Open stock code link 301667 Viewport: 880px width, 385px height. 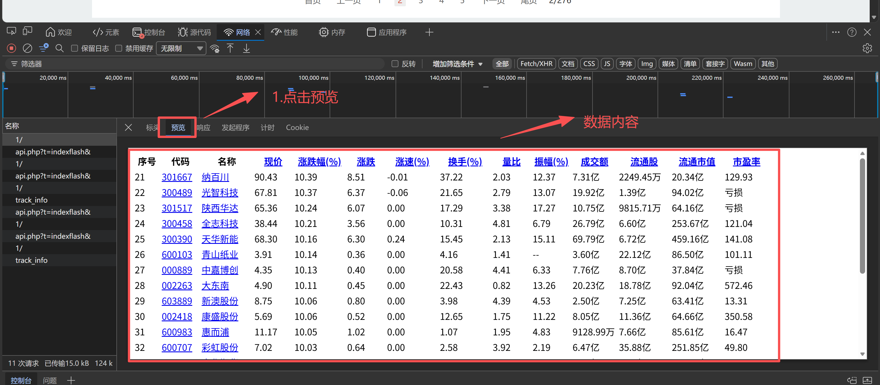[177, 177]
